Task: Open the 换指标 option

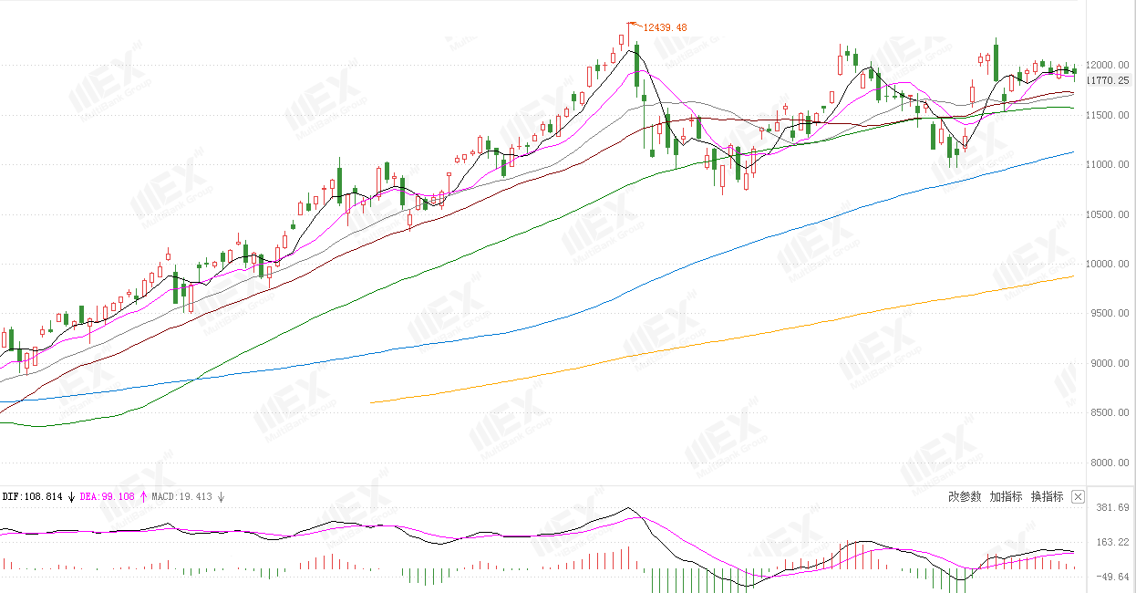Action: coord(1047,497)
